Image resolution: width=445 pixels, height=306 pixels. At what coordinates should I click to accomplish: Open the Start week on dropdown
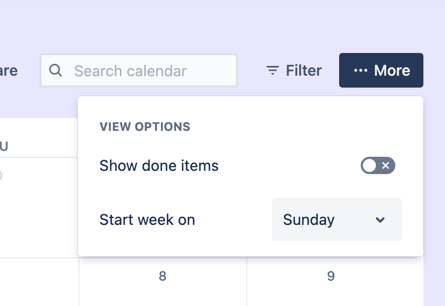(x=336, y=219)
